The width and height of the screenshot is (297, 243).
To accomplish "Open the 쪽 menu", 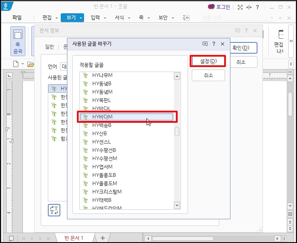I will pyautogui.click(x=141, y=17).
